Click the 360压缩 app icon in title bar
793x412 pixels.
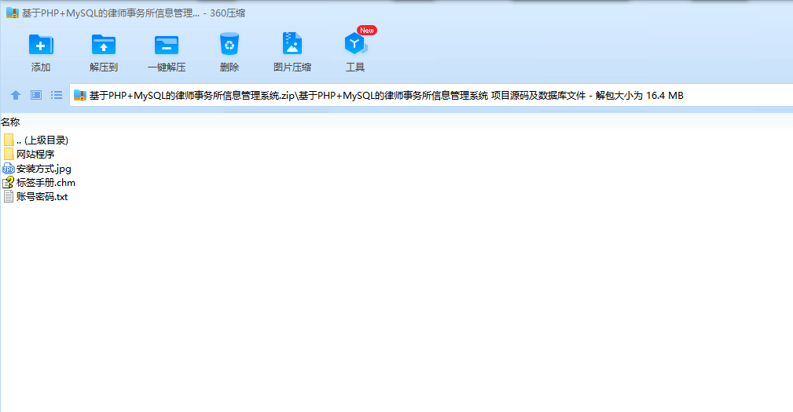click(x=13, y=13)
